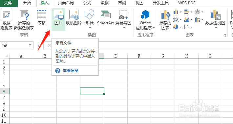Select column I header
The image size is (233, 124).
point(210,56)
